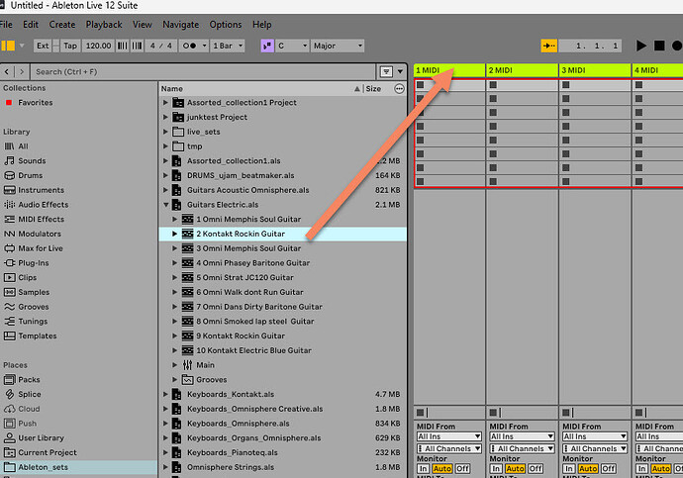Select Modulators in the Library
Screen dimensions: 683x478
(x=40, y=234)
